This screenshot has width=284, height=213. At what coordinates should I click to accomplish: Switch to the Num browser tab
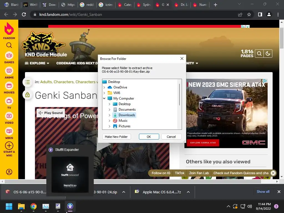(x=200, y=5)
